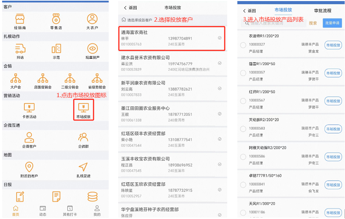Open the 卡券活动 coupon icon
345x219 pixels.
[x=29, y=108]
